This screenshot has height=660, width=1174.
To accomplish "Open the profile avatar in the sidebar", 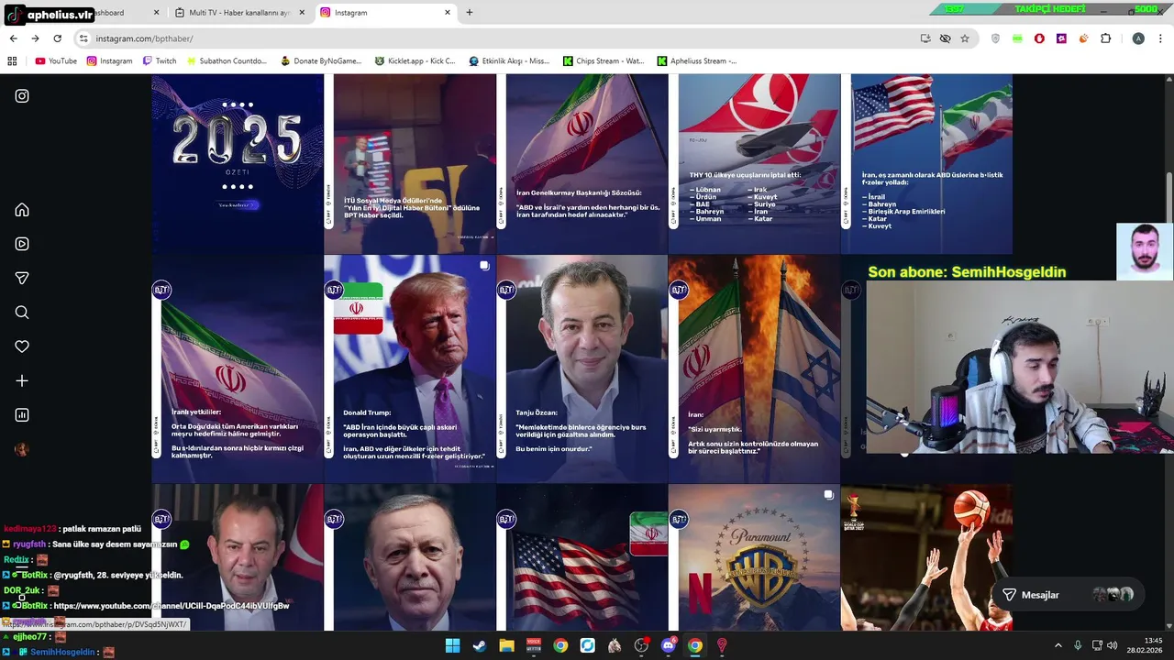I will pos(22,449).
